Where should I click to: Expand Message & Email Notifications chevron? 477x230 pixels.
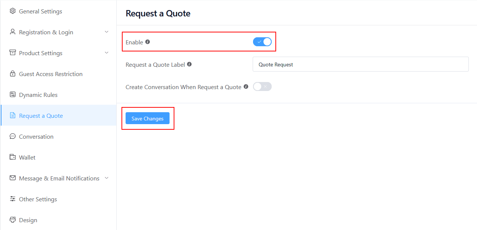(x=107, y=178)
